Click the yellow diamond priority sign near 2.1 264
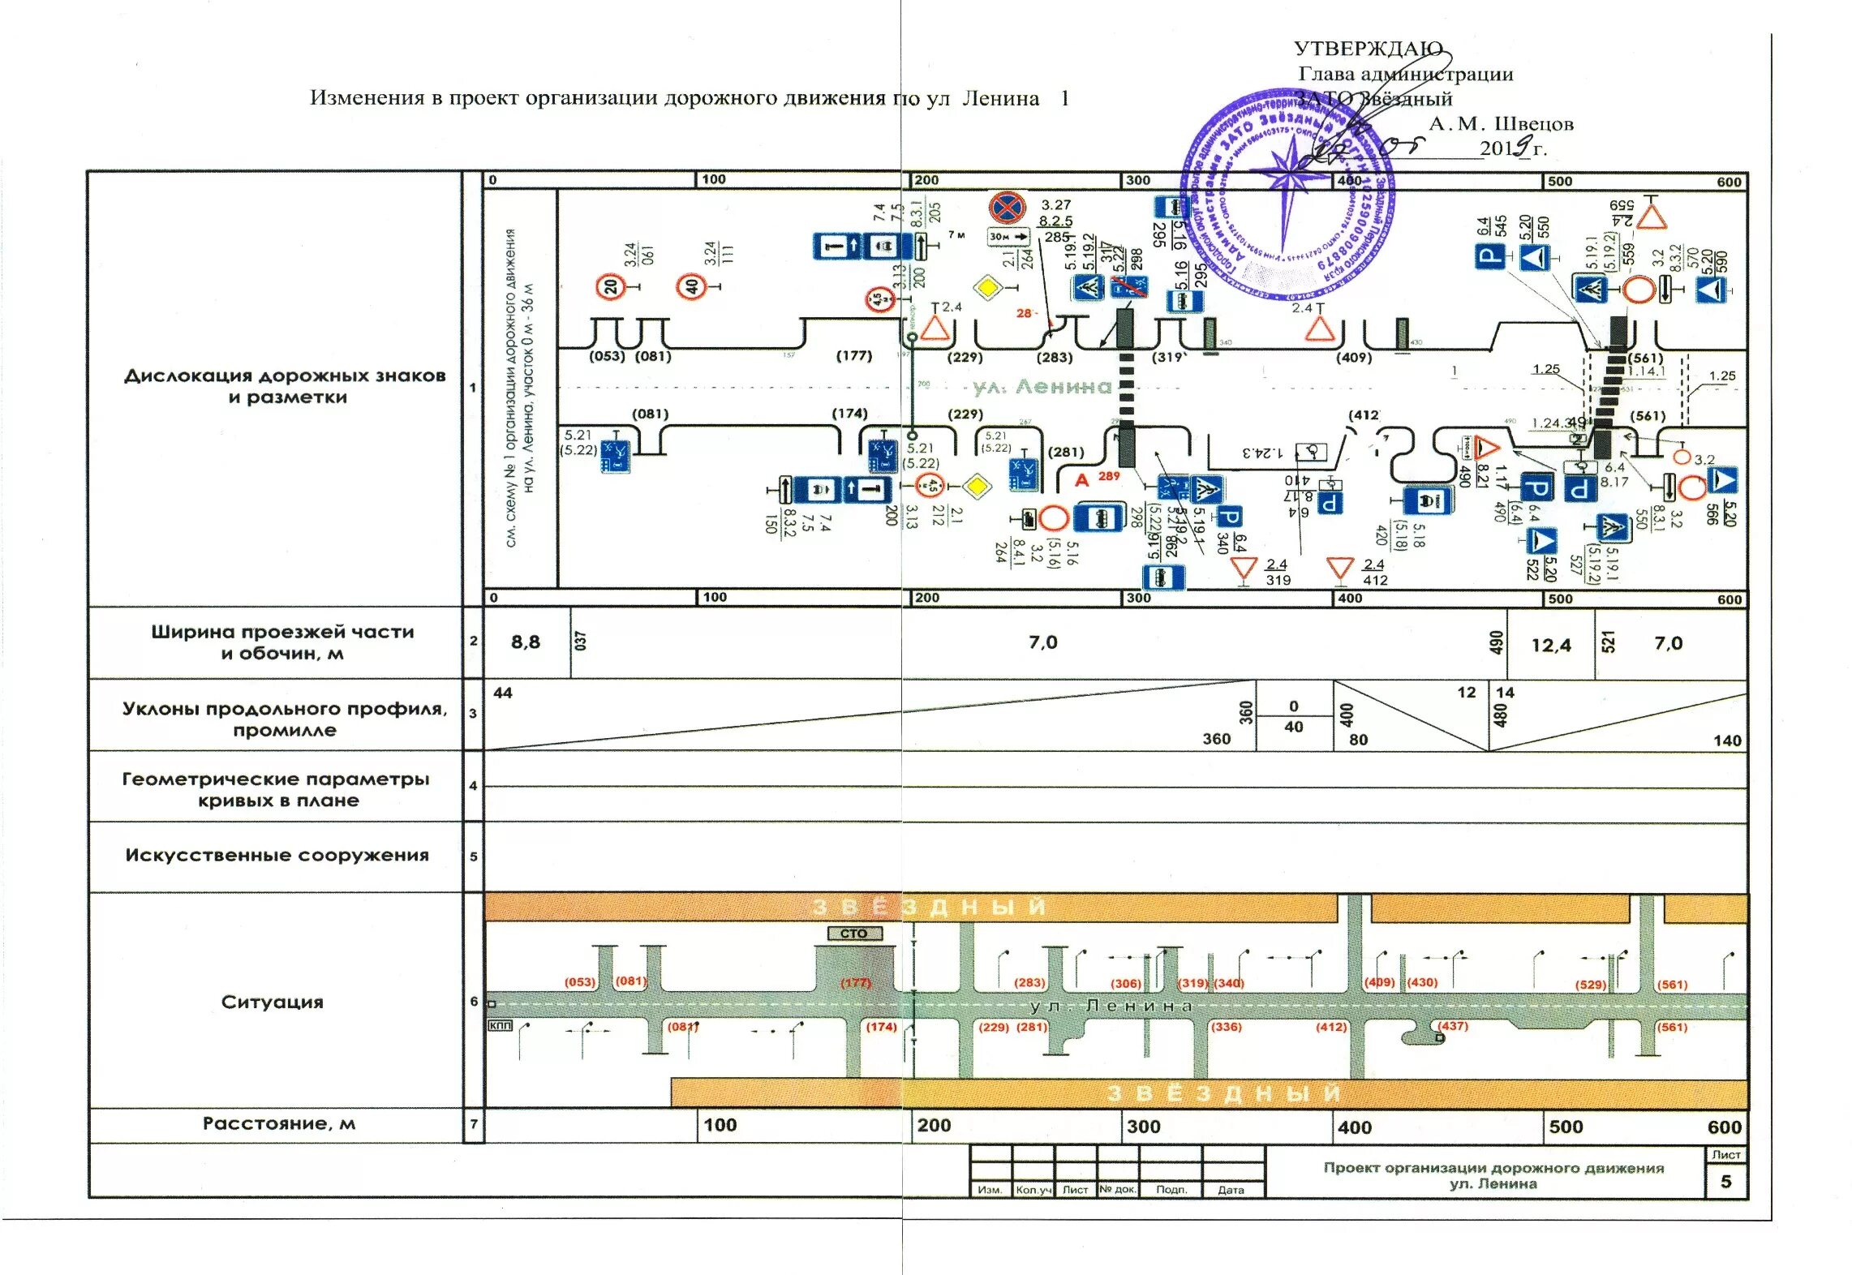 click(x=987, y=286)
